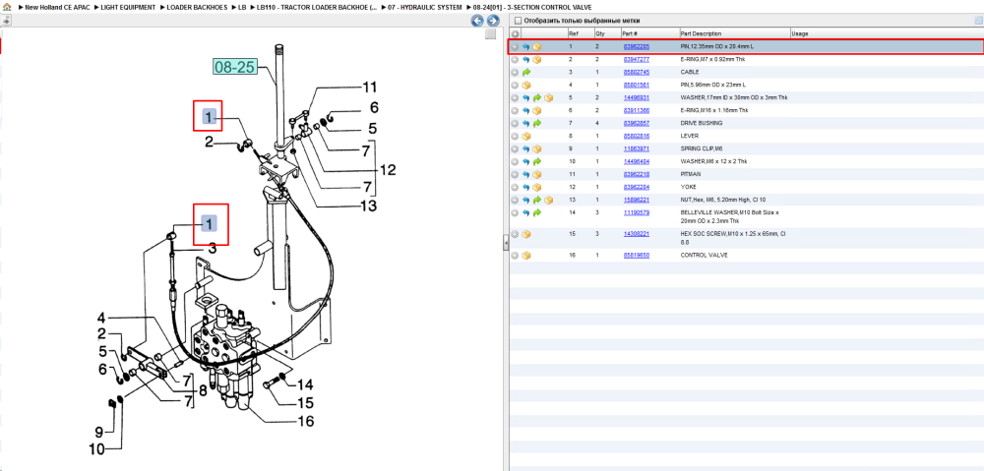This screenshot has height=471, width=984.
Task: Click gray circle icon in CONTROL VALVE row
Action: [515, 256]
